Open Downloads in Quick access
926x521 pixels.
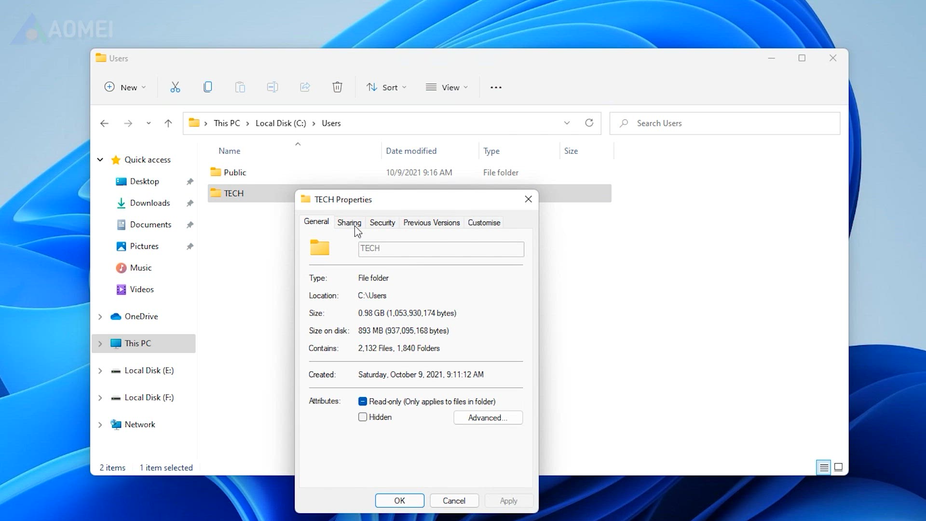point(150,203)
